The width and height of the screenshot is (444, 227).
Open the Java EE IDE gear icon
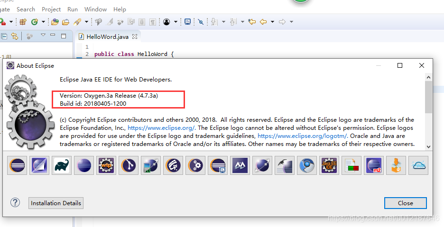(x=329, y=165)
